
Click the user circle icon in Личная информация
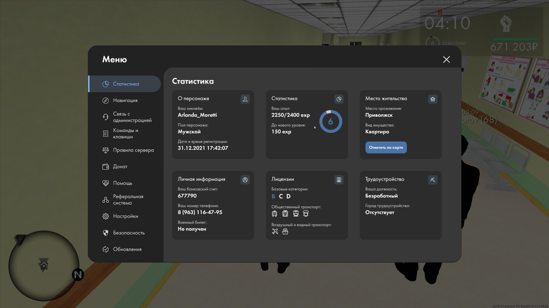245,180
